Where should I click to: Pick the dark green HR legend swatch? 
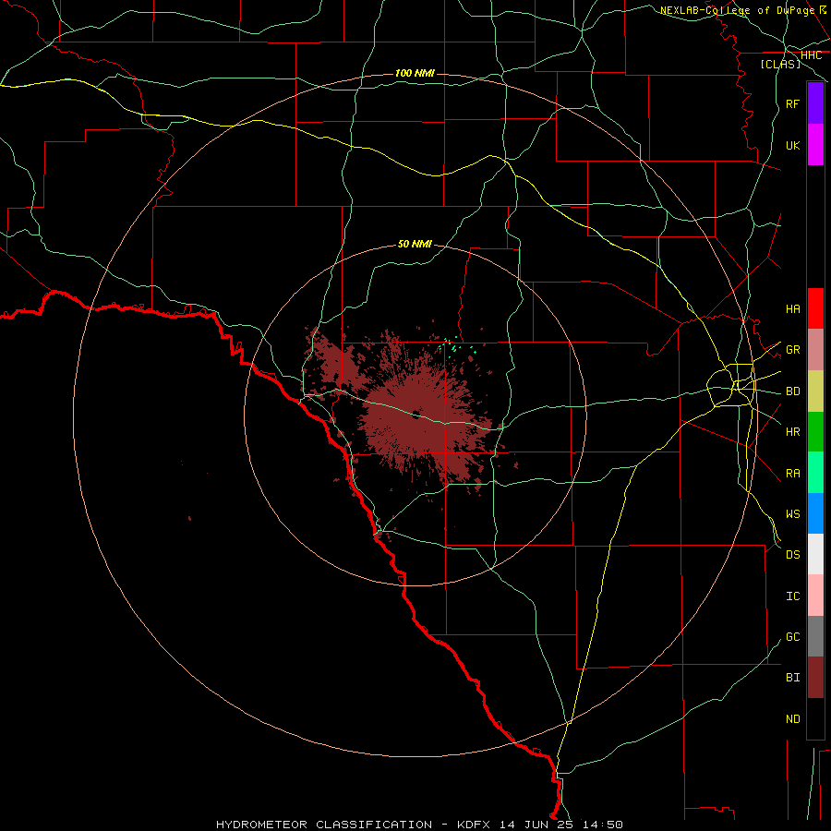(815, 432)
